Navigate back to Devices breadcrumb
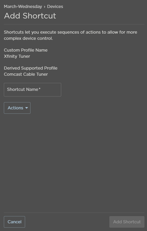This screenshot has height=231, width=147. click(x=55, y=6)
